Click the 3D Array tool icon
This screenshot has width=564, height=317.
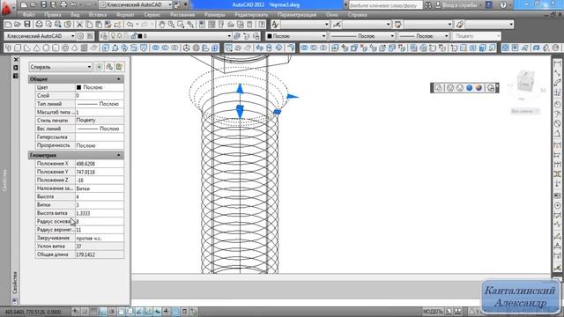pyautogui.click(x=215, y=48)
